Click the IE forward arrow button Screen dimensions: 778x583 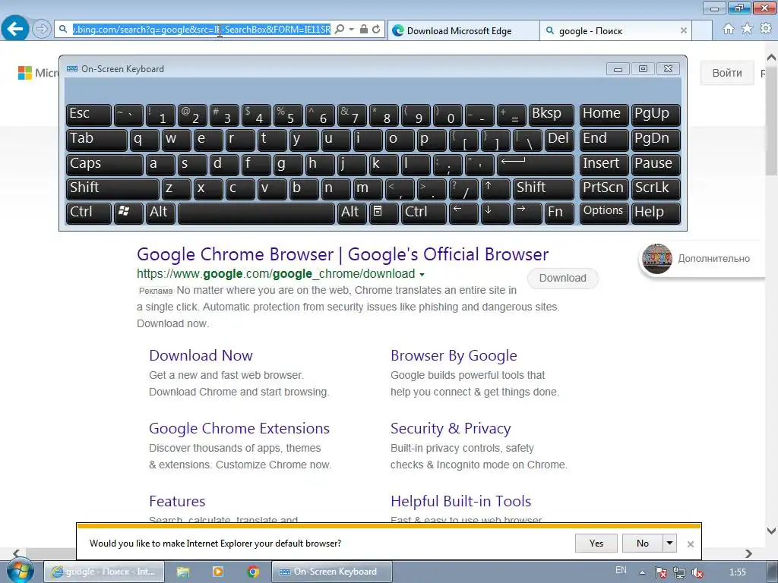[x=42, y=30]
